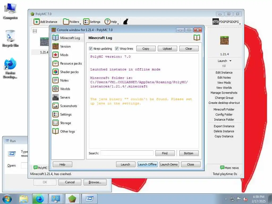
Task: Click Change Group action
Action: (x=224, y=98)
